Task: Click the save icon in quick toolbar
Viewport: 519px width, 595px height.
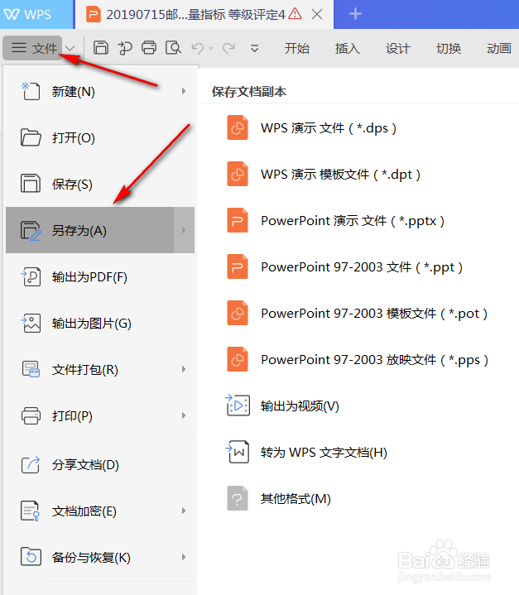Action: [x=101, y=48]
